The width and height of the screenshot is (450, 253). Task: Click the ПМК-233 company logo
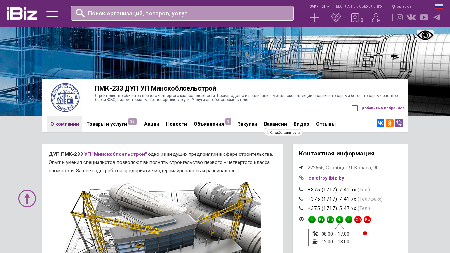point(65,98)
